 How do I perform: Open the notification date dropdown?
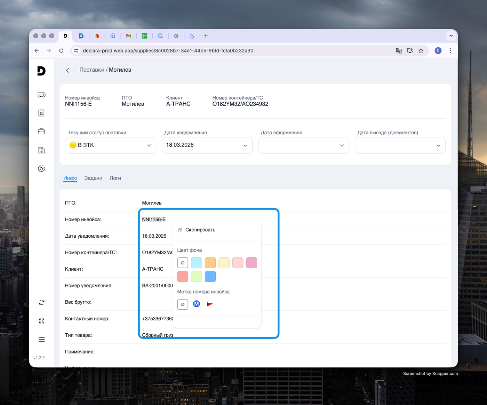click(207, 145)
